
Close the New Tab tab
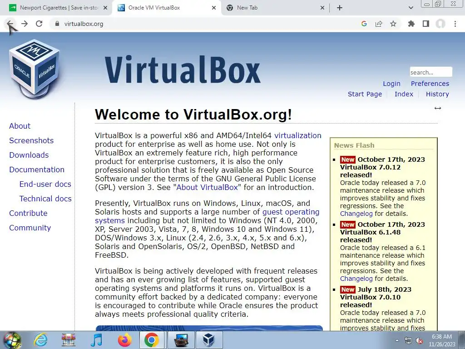pos(322,8)
